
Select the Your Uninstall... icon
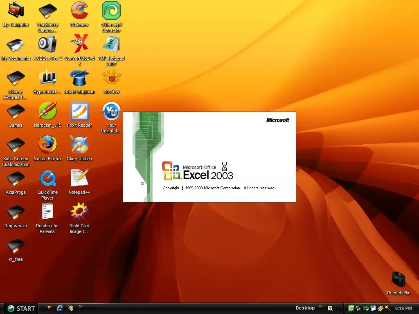click(111, 117)
